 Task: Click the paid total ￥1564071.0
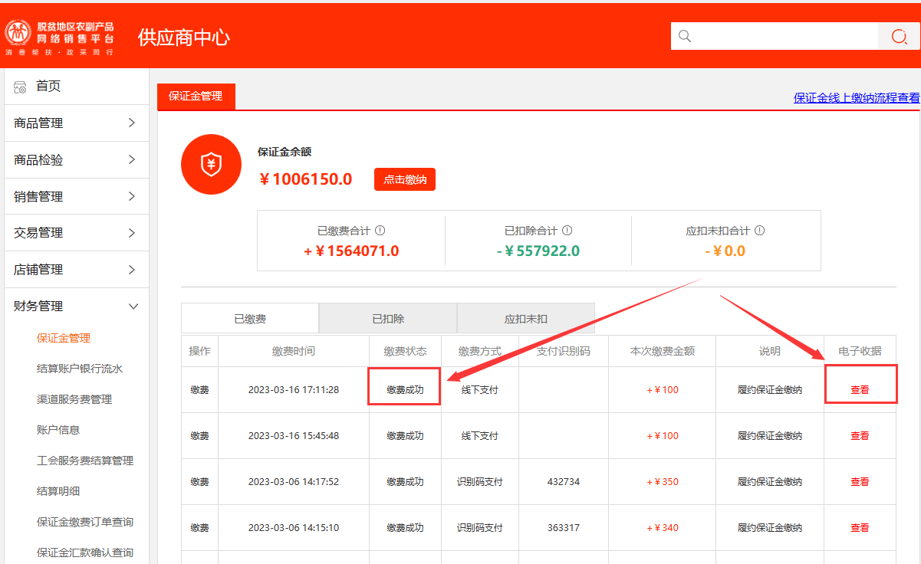(x=351, y=251)
